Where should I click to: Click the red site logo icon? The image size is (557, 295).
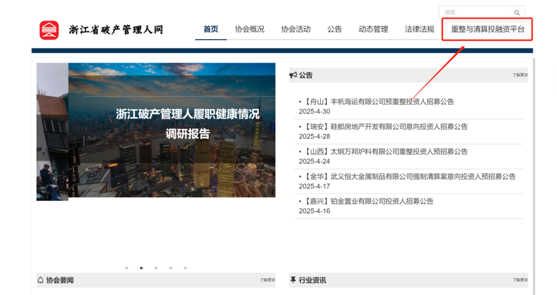(x=49, y=30)
